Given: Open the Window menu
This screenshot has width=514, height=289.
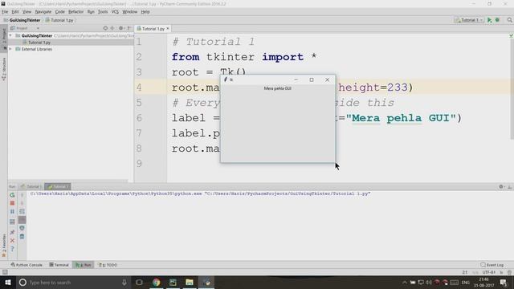Looking at the screenshot, I should [x=130, y=11].
